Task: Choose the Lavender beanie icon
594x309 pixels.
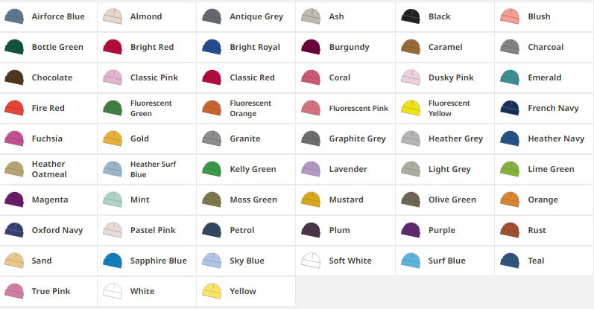Action: click(311, 169)
